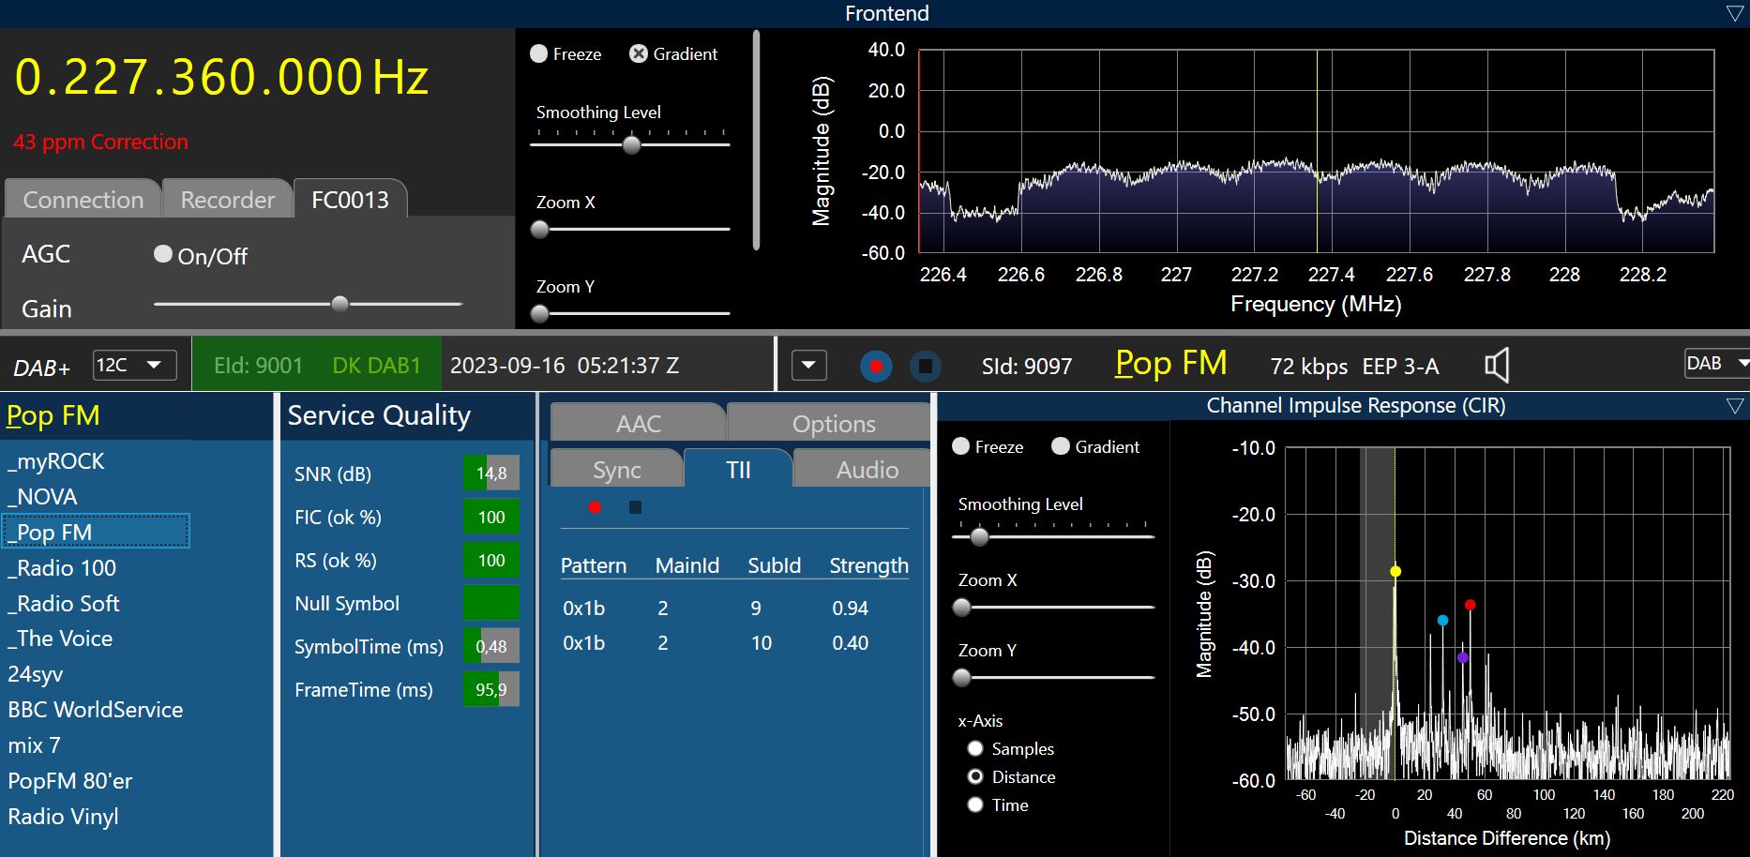Select BBC WorldService from station list
Image resolution: width=1750 pixels, height=857 pixels.
[x=96, y=710]
